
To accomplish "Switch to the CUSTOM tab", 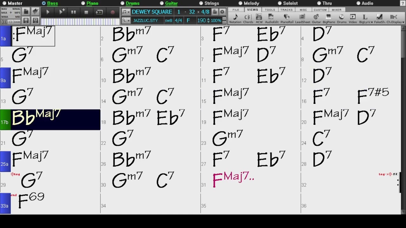I will [320, 10].
